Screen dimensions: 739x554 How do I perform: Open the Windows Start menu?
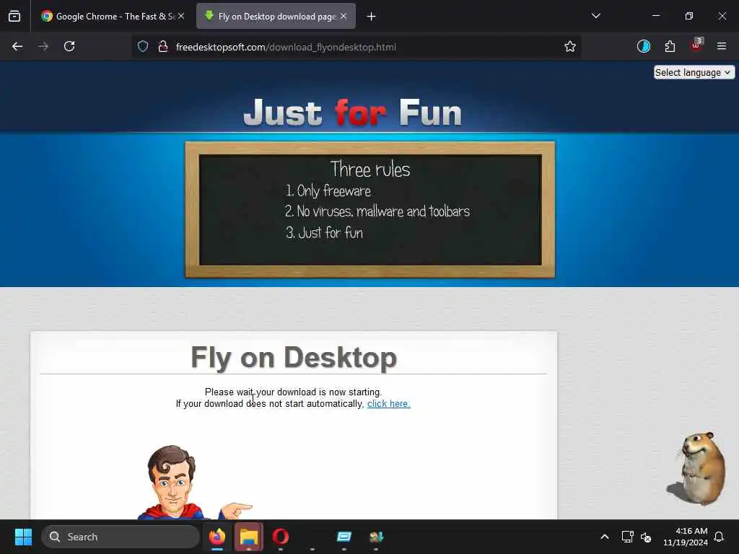(x=23, y=537)
